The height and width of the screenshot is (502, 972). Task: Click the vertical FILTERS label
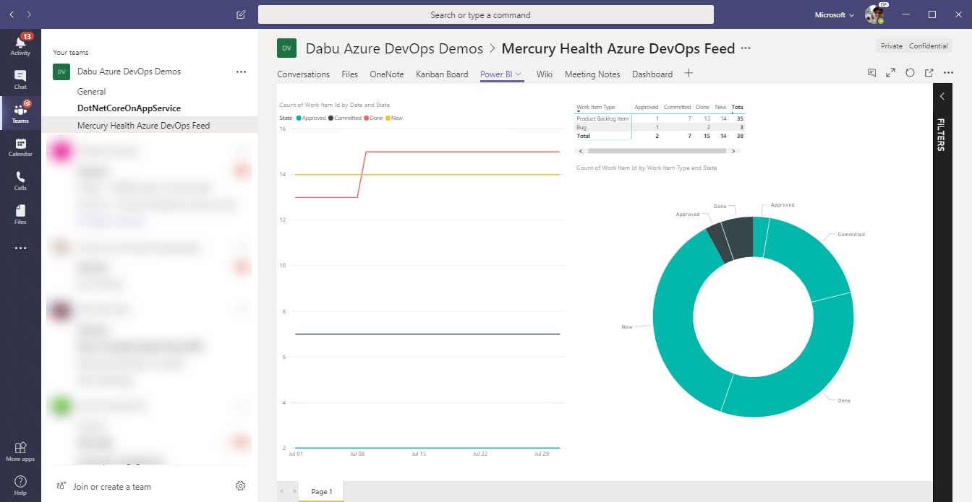coord(941,134)
